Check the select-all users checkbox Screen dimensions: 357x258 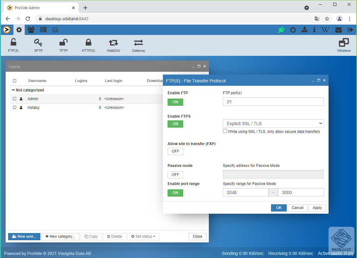pyautogui.click(x=15, y=81)
